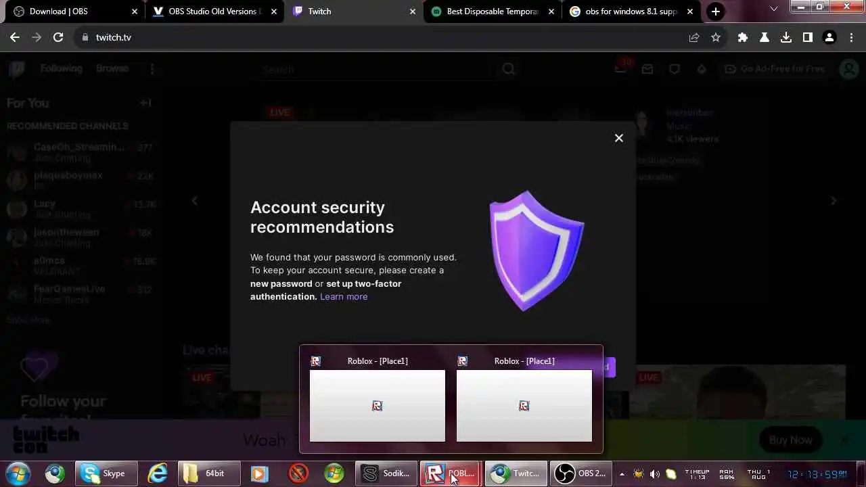866x487 pixels.
Task: Open the Chrome three-dot menu
Action: (851, 37)
